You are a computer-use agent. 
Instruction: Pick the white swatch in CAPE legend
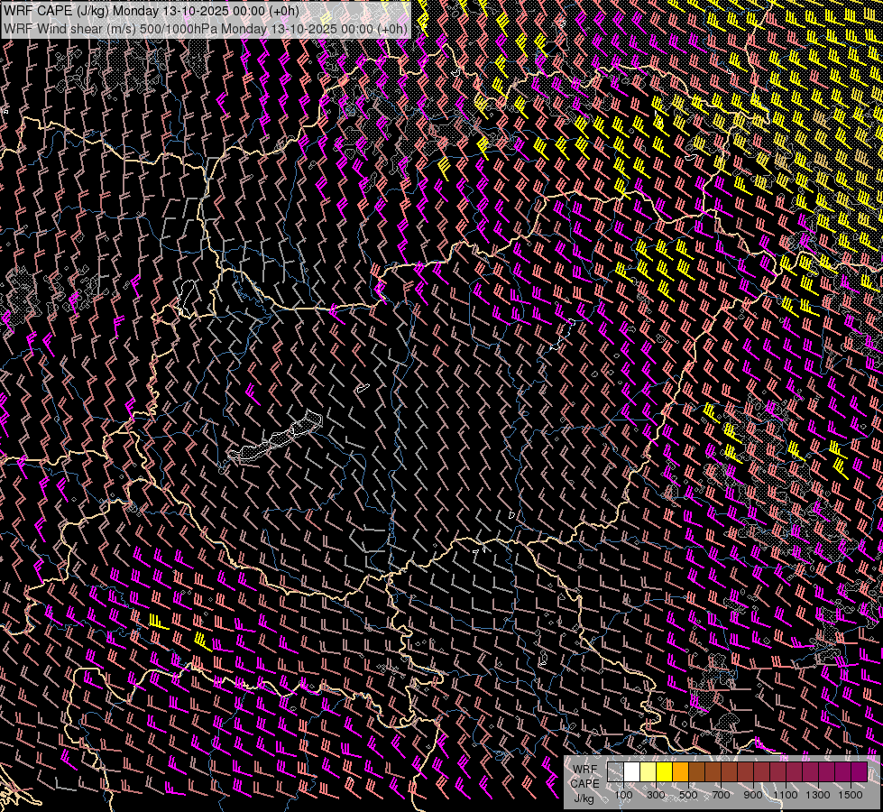(631, 772)
